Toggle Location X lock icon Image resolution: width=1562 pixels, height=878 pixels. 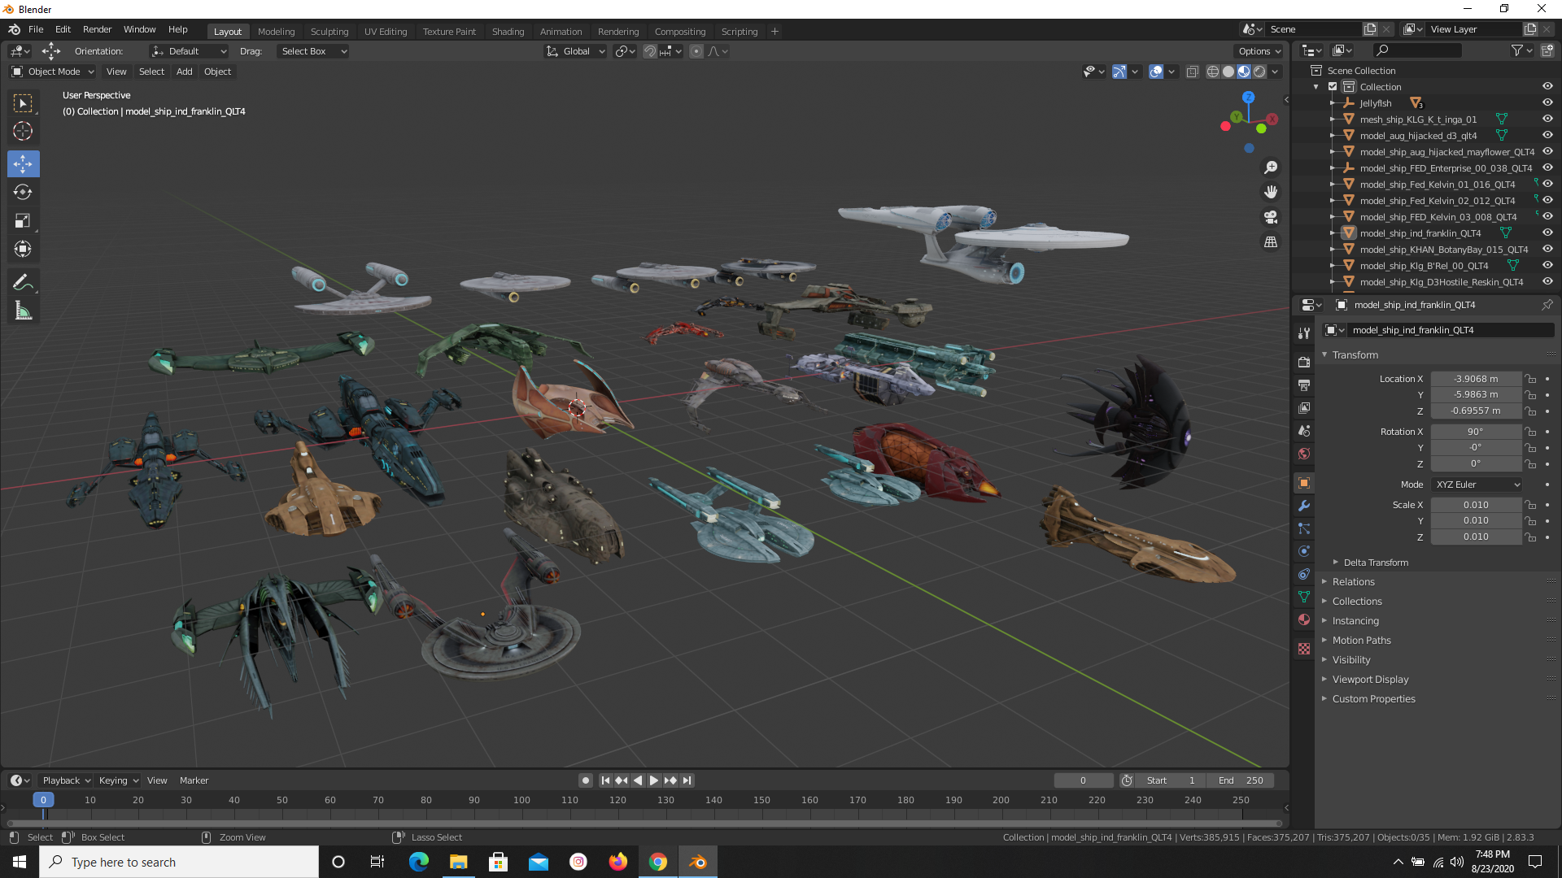(1530, 379)
